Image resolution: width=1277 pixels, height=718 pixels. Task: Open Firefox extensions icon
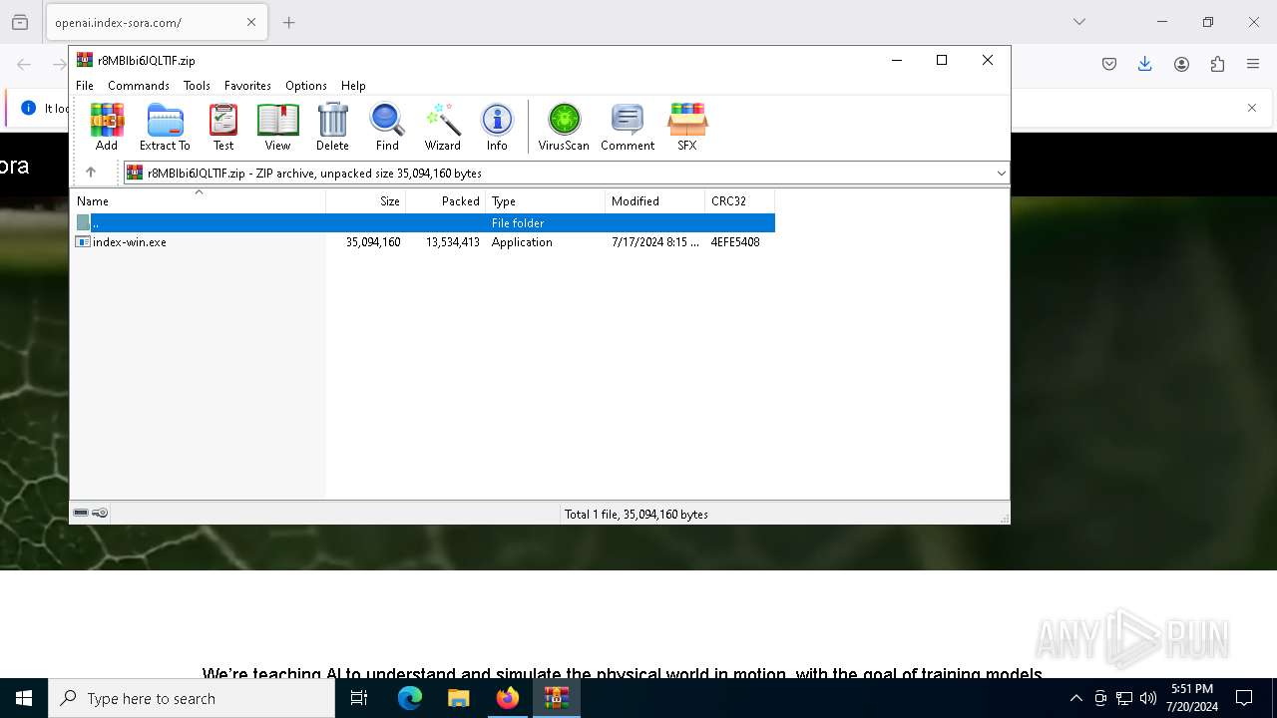tap(1217, 64)
